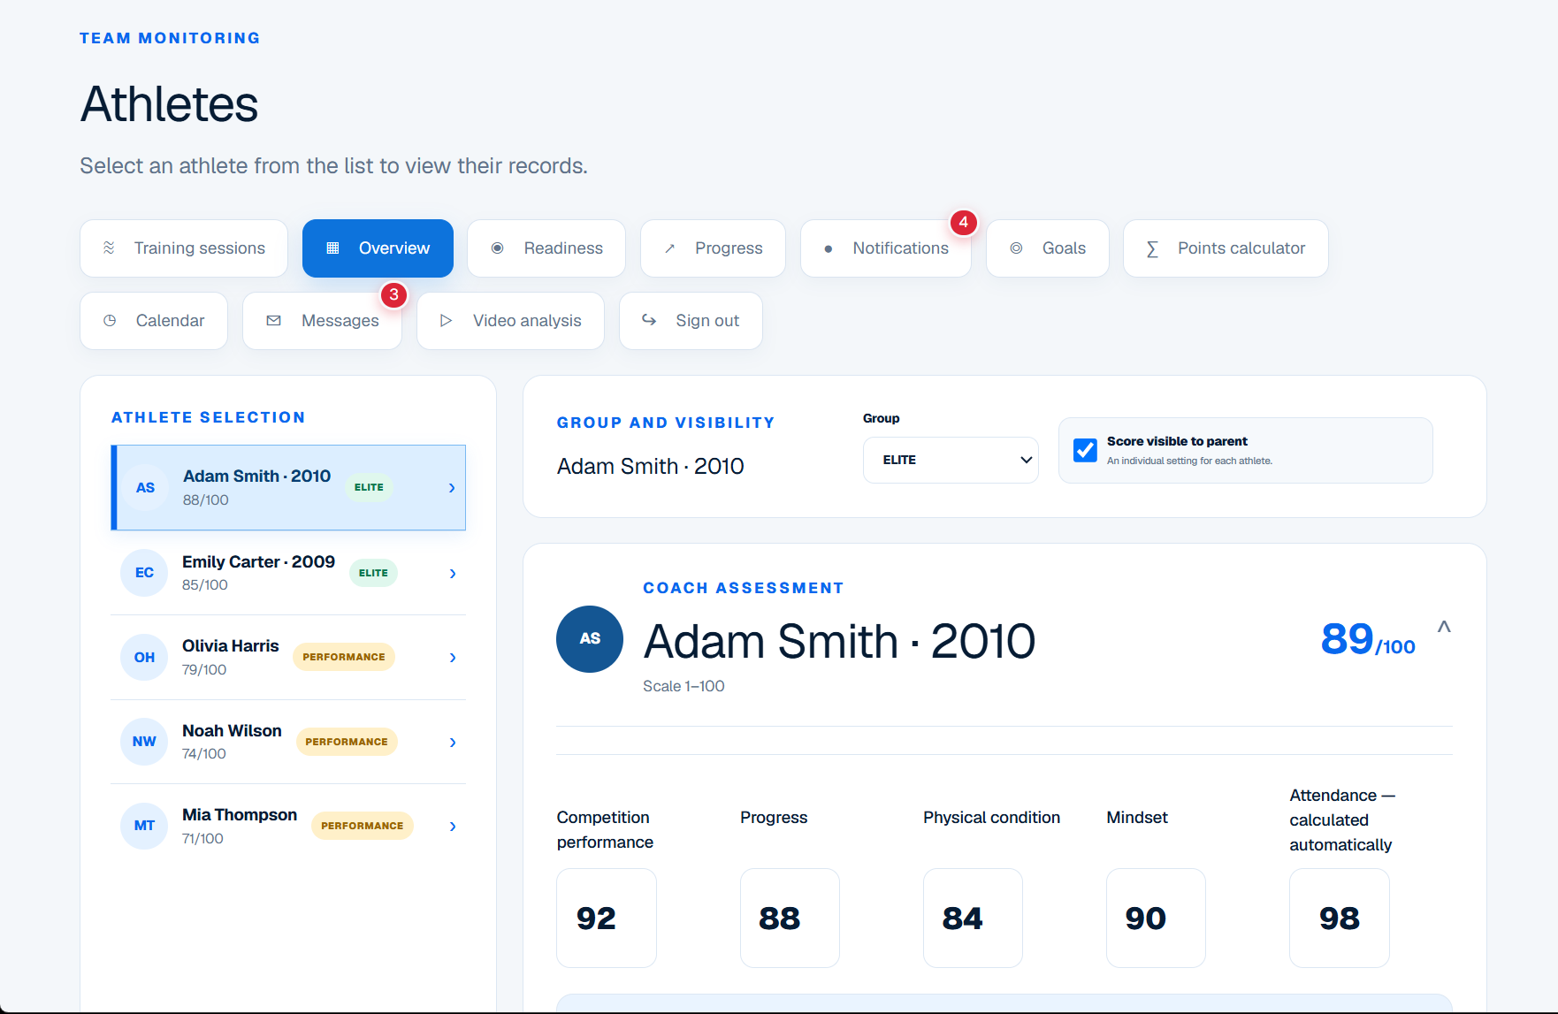Open the Messages tab

click(322, 321)
